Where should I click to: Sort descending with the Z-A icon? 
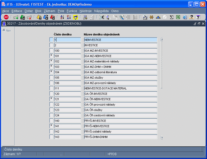[x=69, y=17]
